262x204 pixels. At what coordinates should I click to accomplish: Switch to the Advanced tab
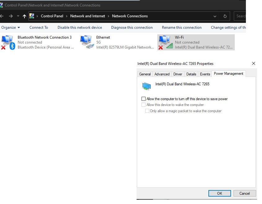pos(162,74)
